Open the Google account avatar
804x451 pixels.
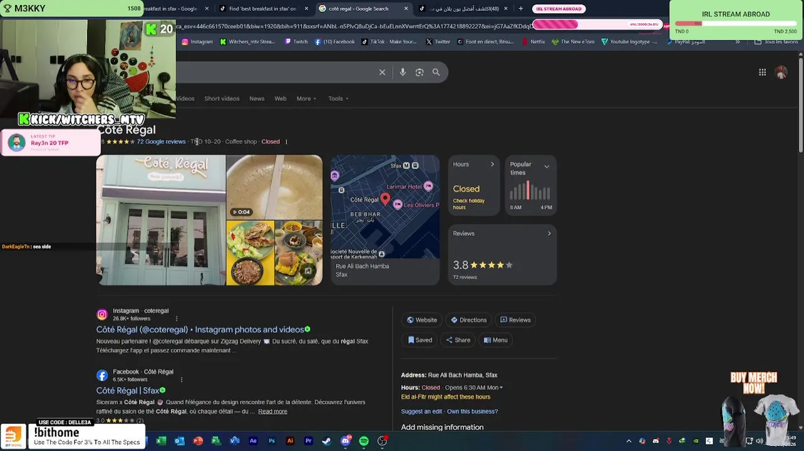click(x=781, y=73)
